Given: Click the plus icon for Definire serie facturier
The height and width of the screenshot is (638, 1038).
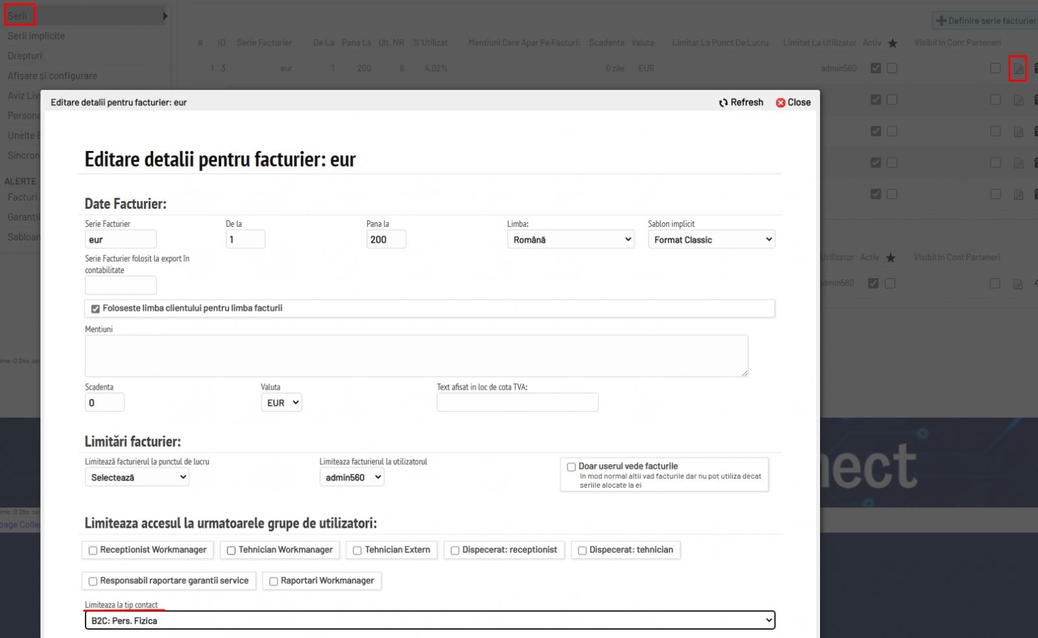Looking at the screenshot, I should [x=941, y=21].
